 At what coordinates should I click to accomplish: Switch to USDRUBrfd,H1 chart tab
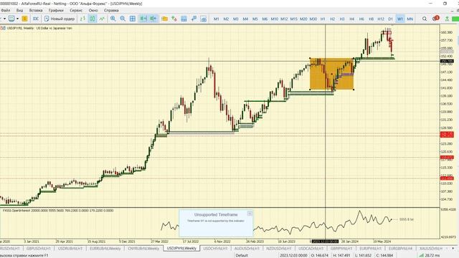tap(70, 249)
